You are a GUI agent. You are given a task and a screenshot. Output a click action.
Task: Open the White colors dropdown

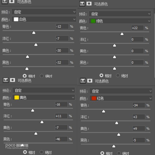tap(44, 19)
